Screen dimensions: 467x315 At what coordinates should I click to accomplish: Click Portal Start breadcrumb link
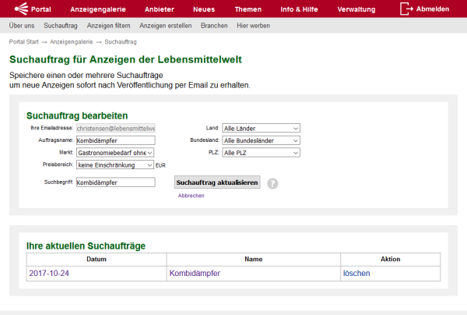point(25,41)
